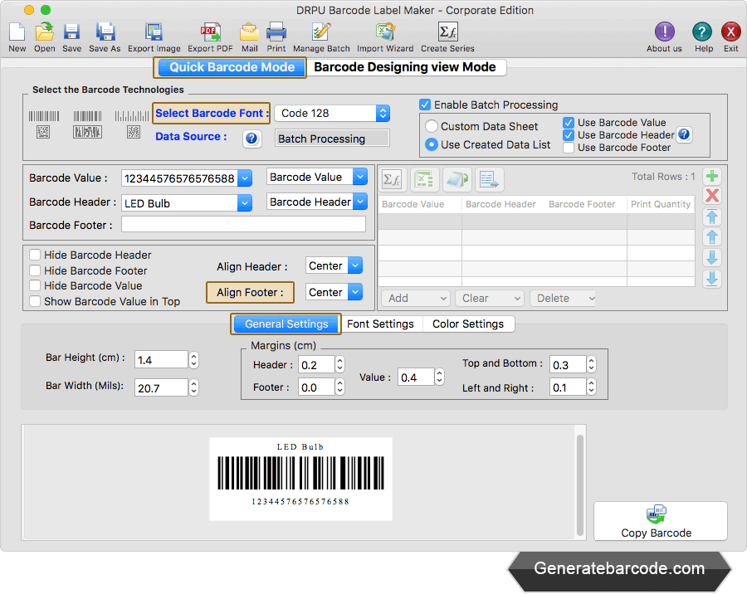Click the Excel import icon above data table
This screenshot has height=594, width=747.
coord(424,179)
